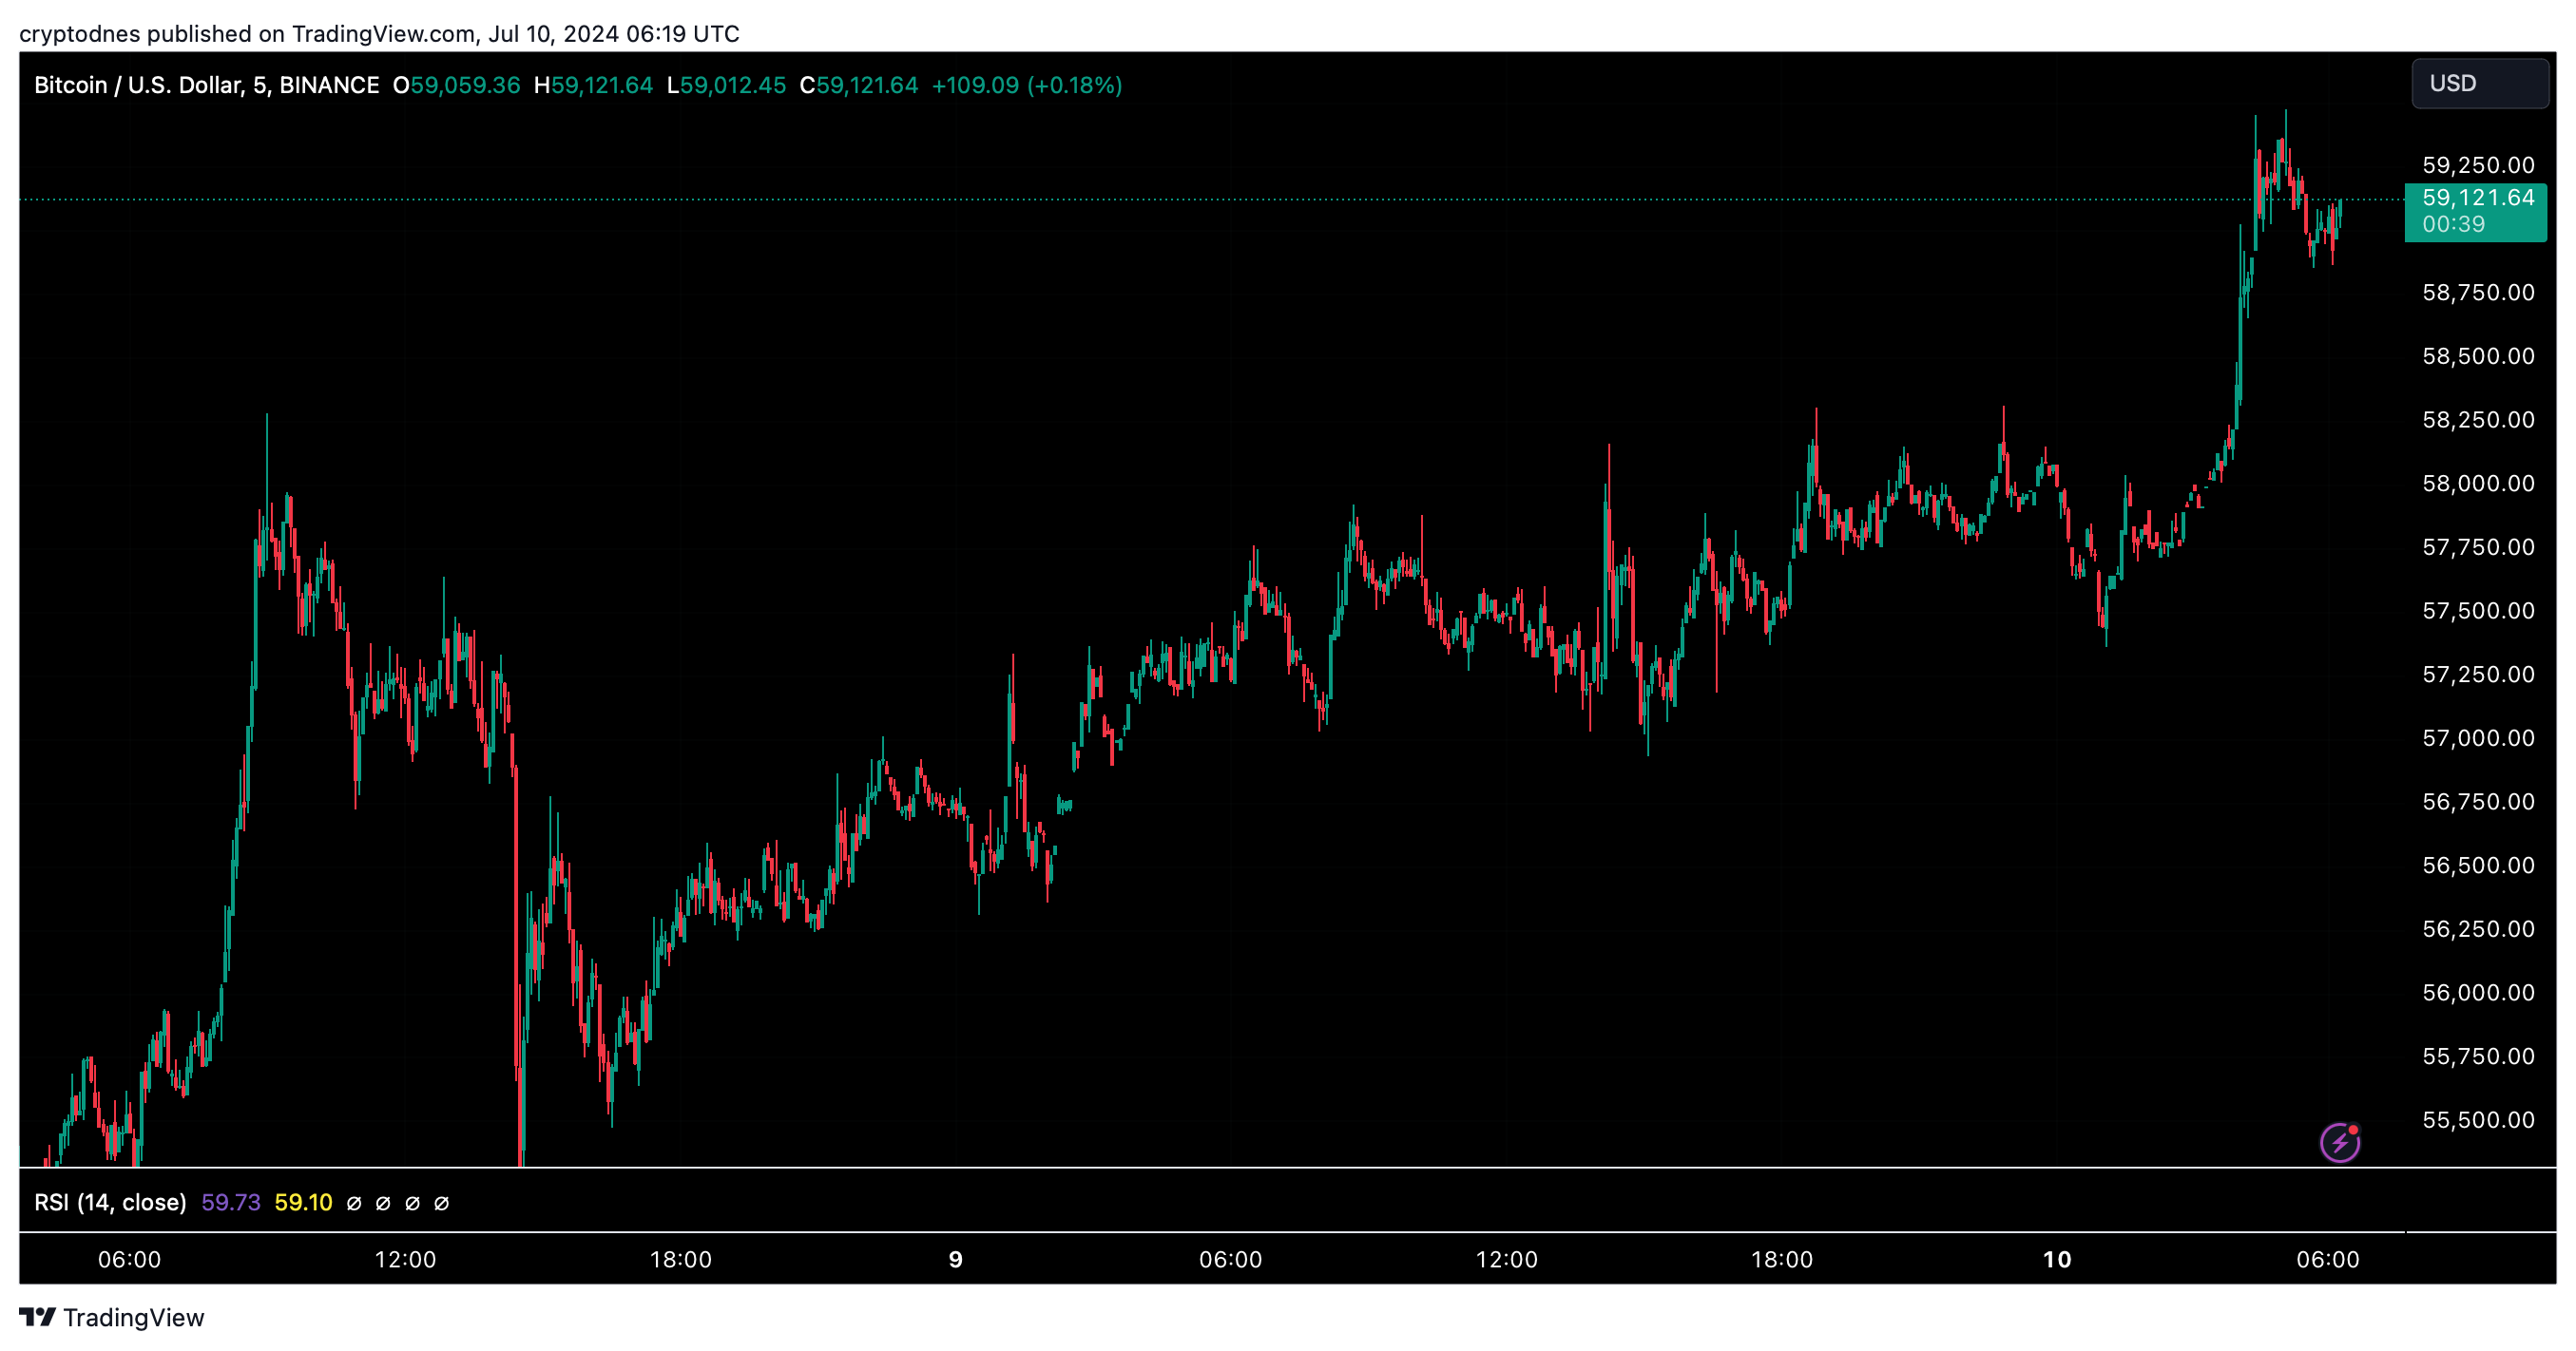
Task: Click the date marker 9 on time axis
Action: pos(955,1259)
